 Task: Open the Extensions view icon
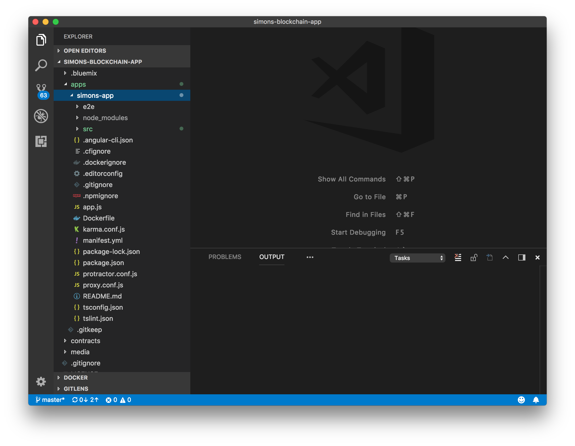click(41, 141)
